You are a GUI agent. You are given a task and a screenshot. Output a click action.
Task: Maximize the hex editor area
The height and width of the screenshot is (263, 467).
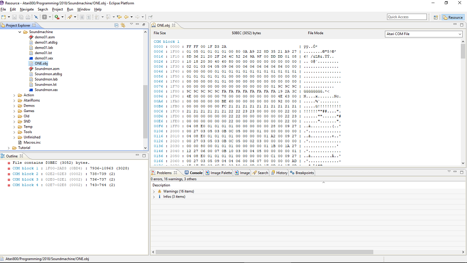462,25
